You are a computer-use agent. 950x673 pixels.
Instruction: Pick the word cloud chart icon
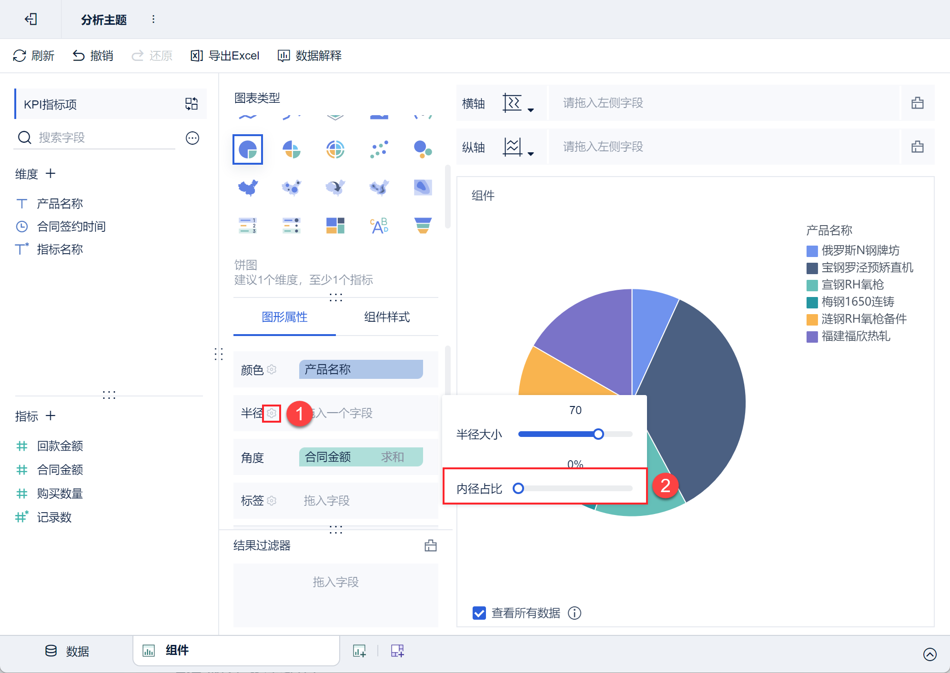tap(379, 225)
